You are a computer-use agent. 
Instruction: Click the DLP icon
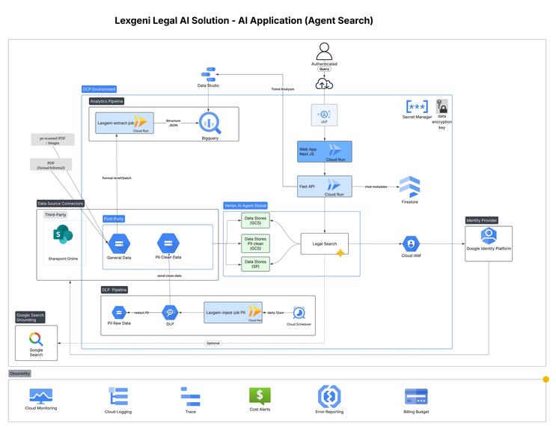[x=170, y=313]
